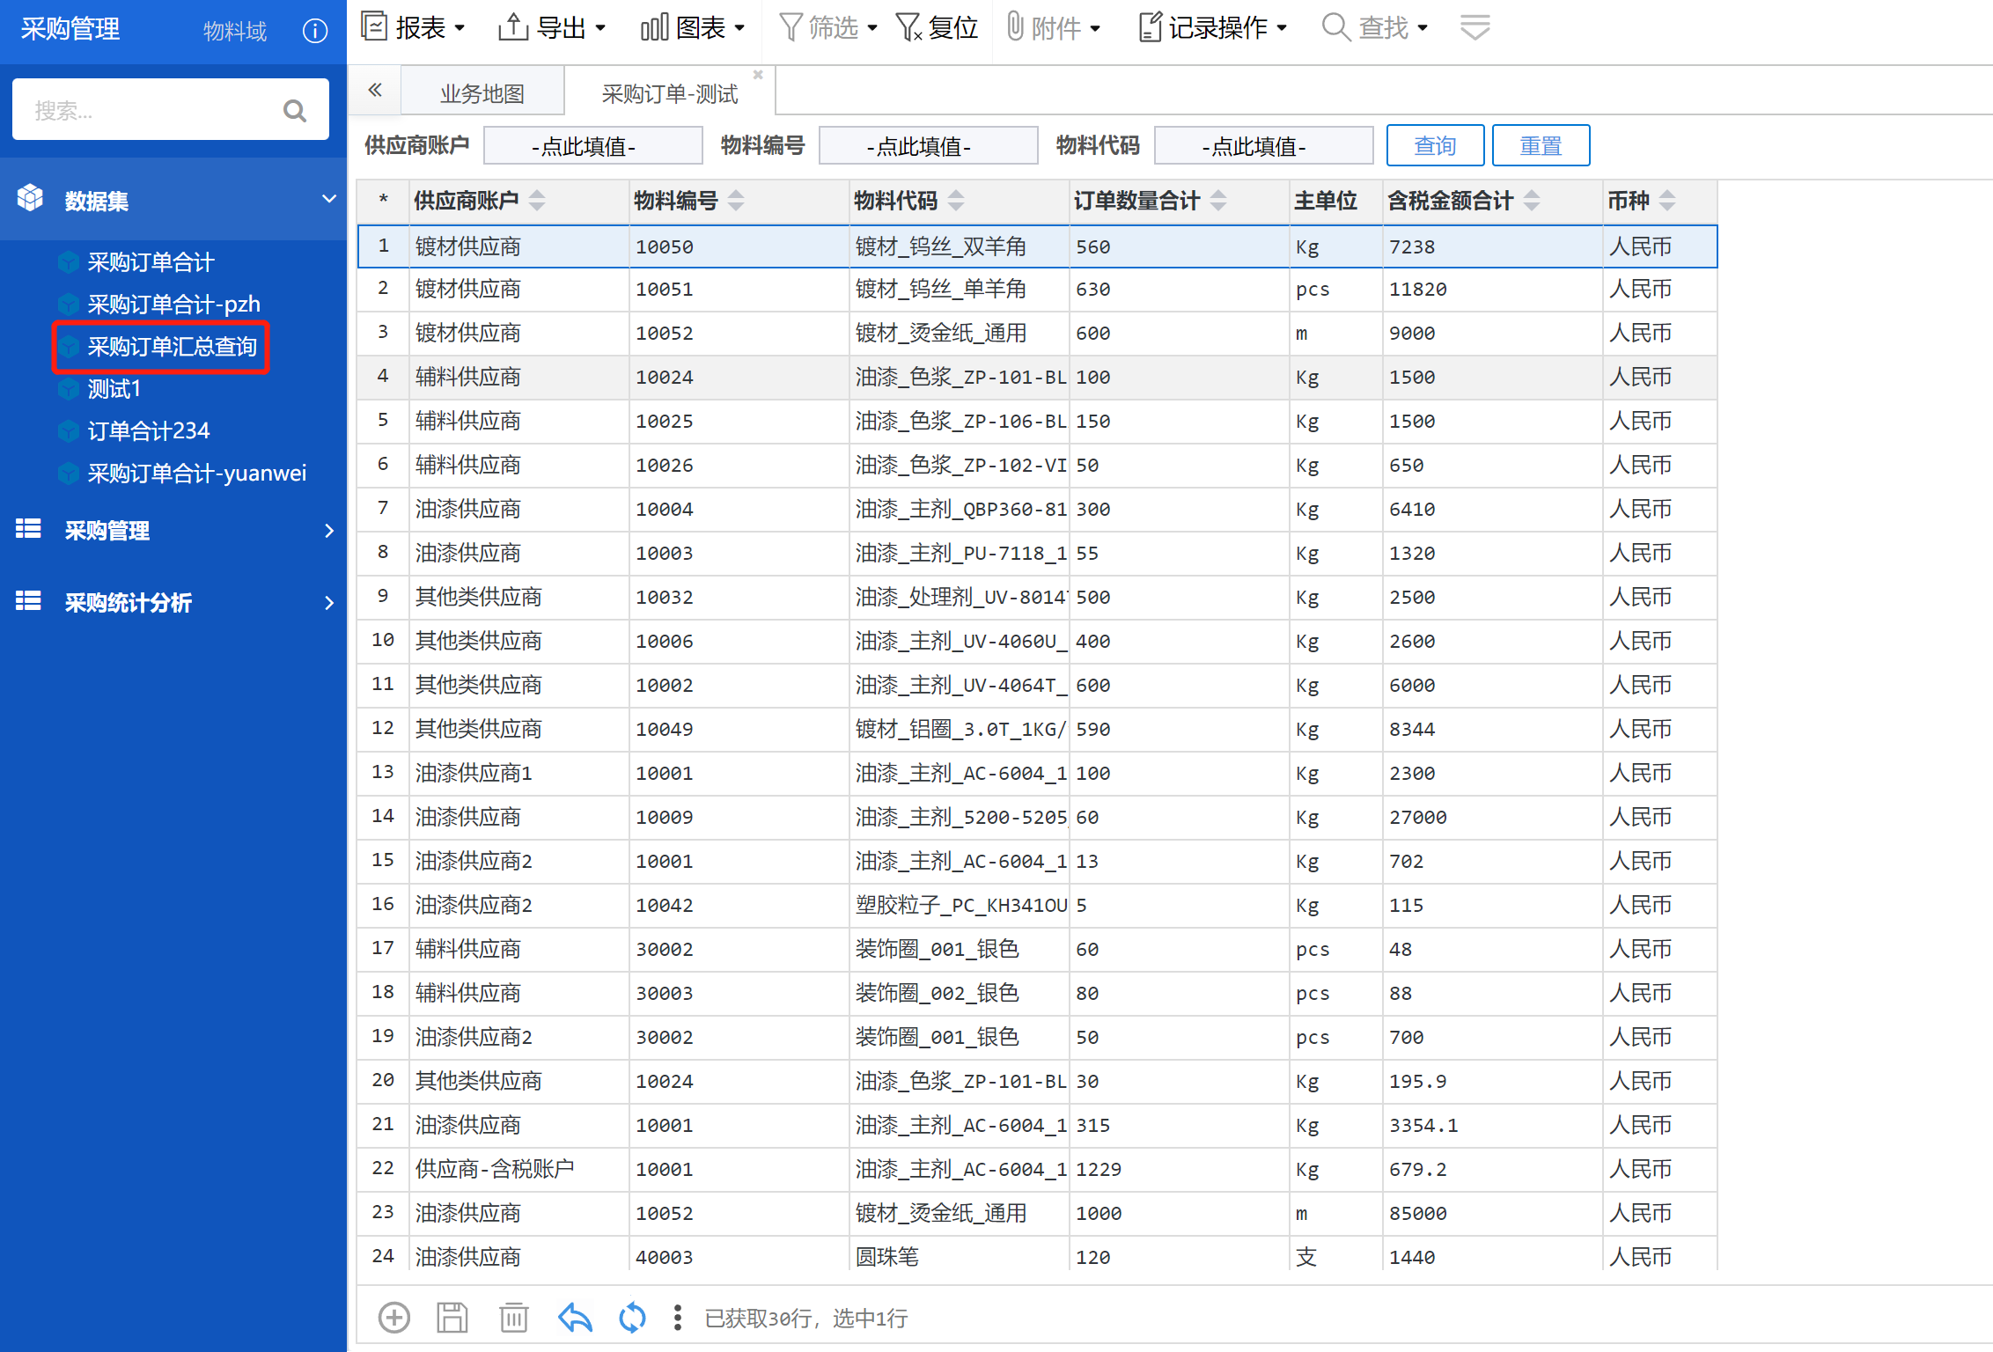
Task: Sort by 币种 column arrows
Action: click(x=1667, y=201)
